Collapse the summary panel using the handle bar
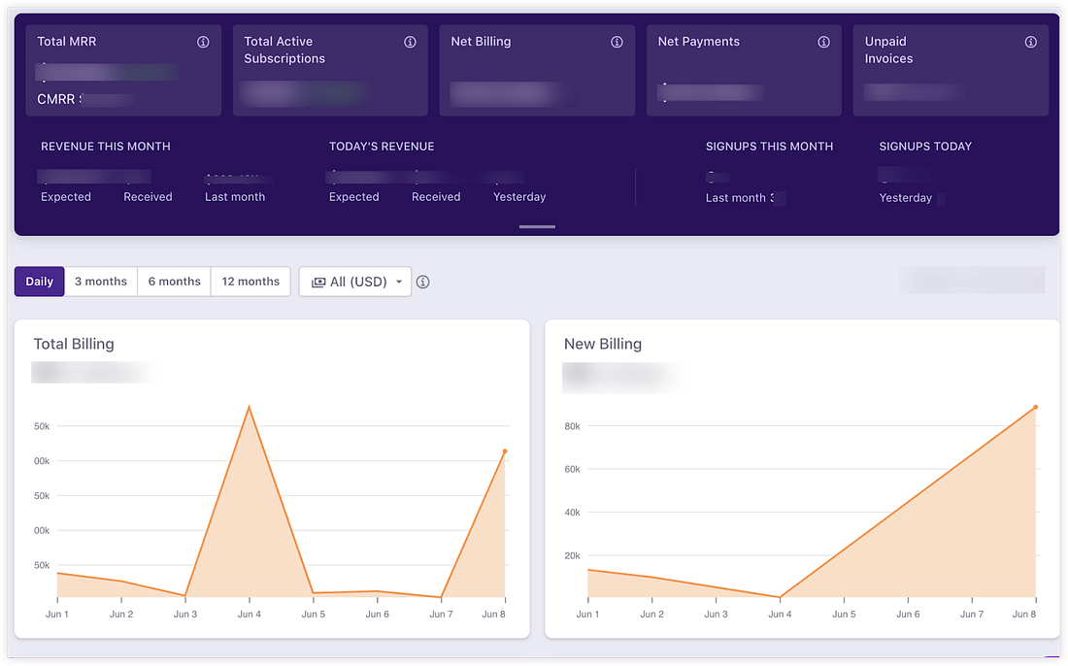This screenshot has width=1068, height=666. coord(537,226)
